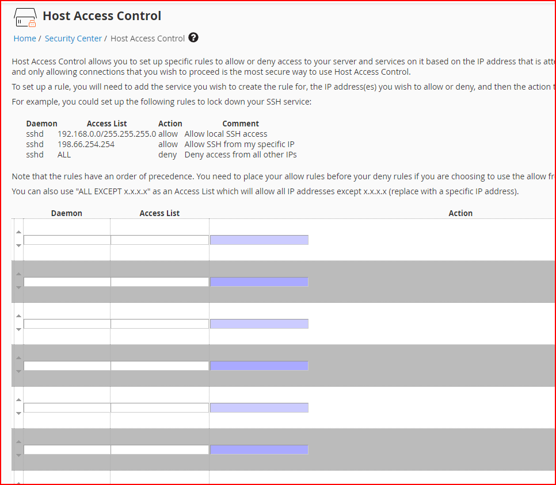
Task: Open the Action field in the fifth row
Action: coord(259,408)
